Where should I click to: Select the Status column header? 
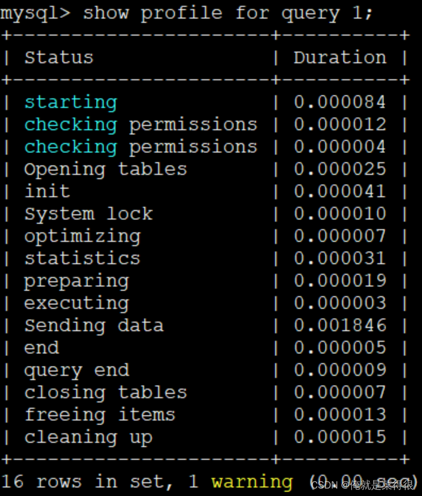59,57
